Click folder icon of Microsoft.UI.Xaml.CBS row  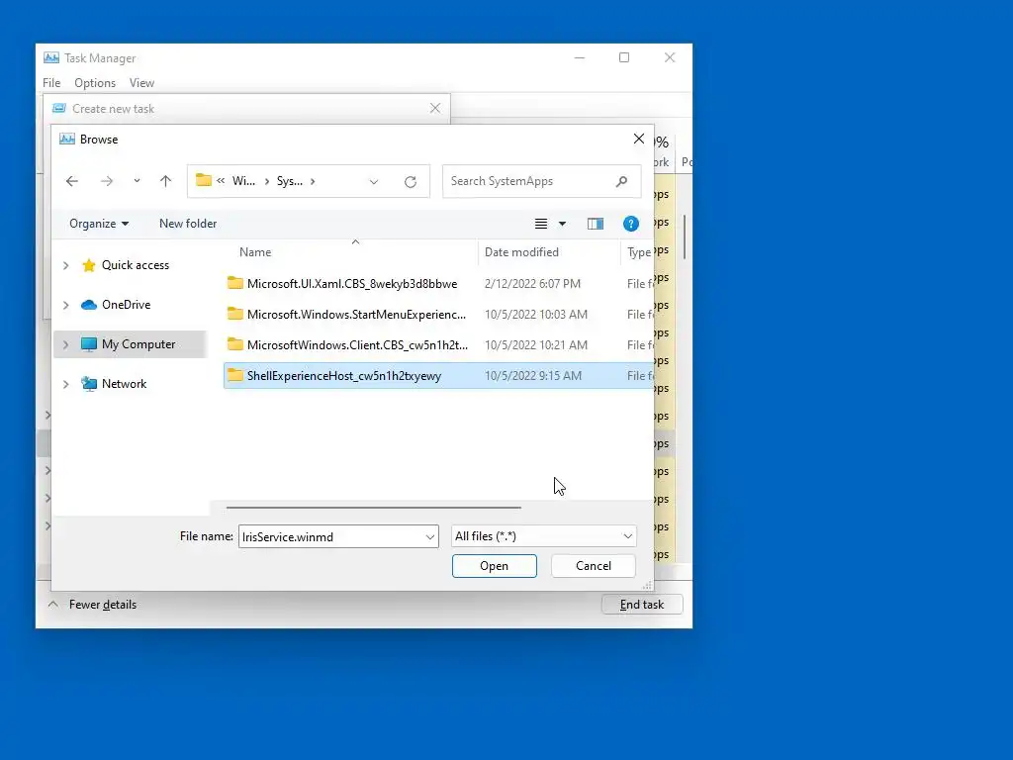click(235, 283)
